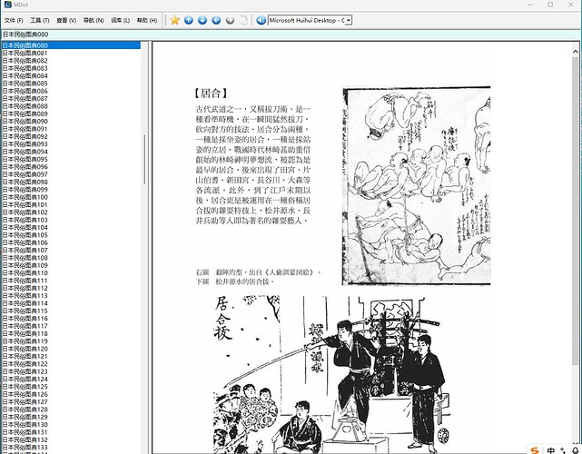582x454 pixels.
Task: Select list entry 日本民俗图典102
Action: [x=71, y=212]
